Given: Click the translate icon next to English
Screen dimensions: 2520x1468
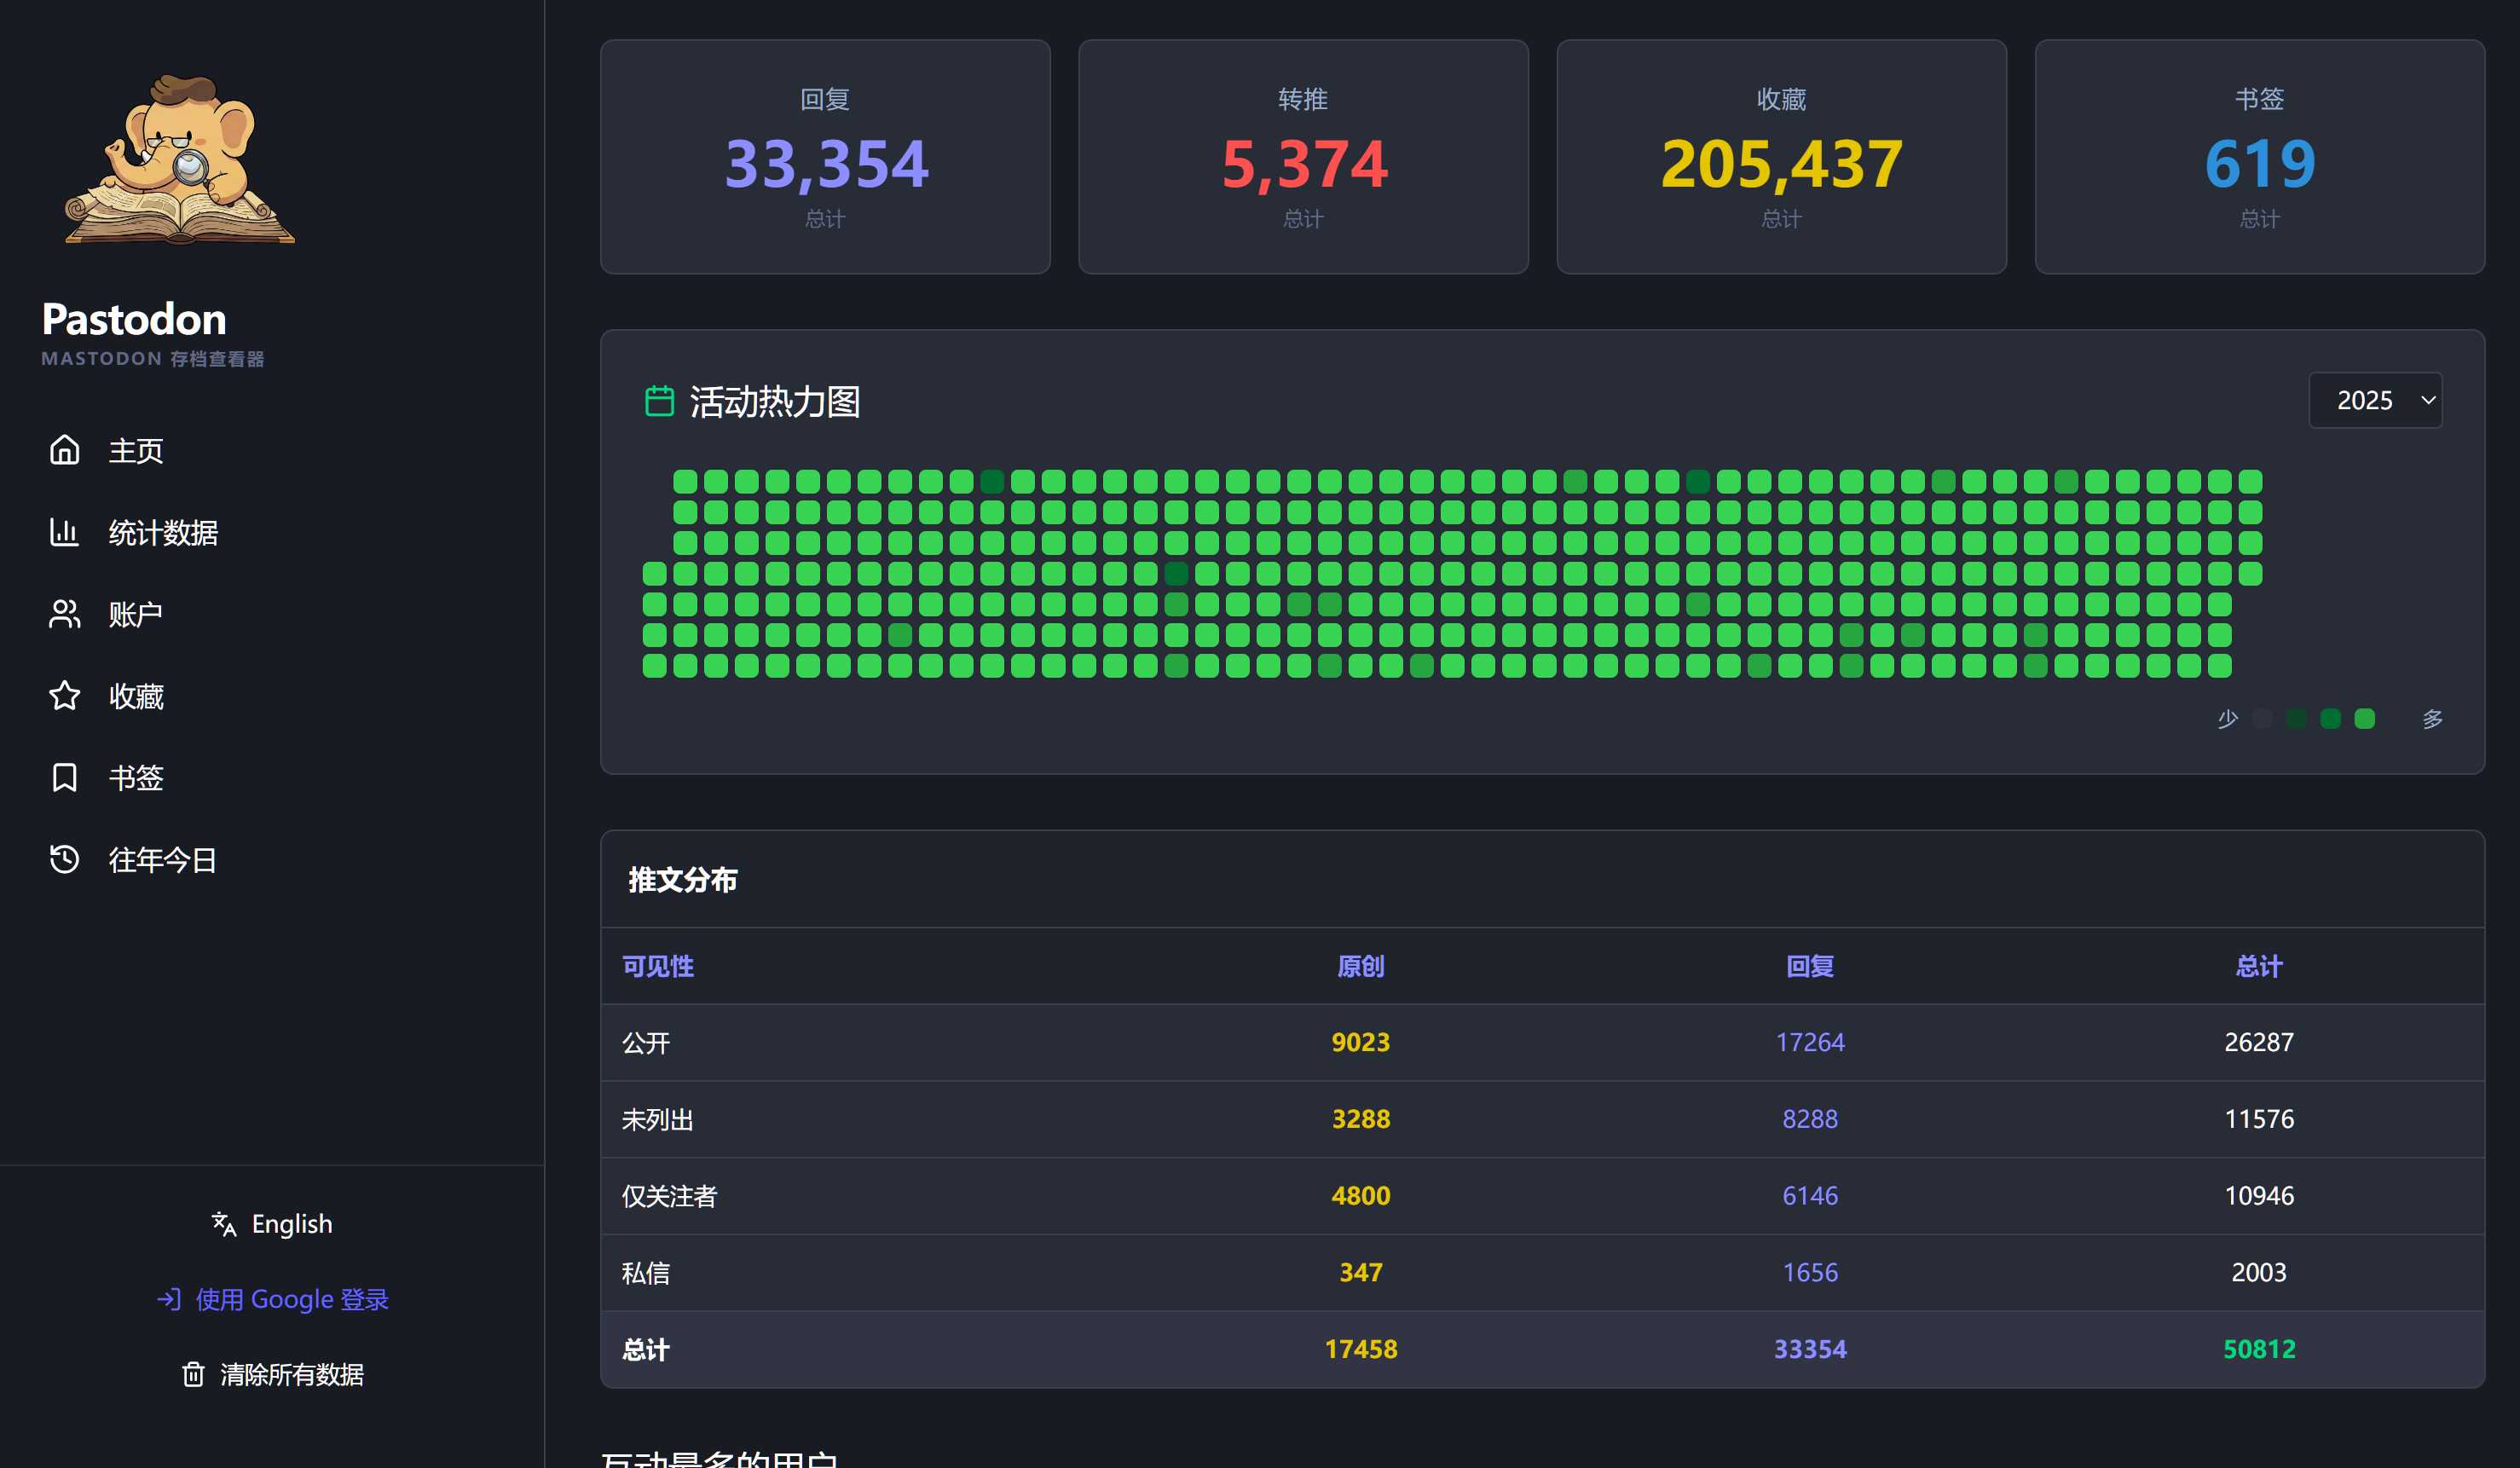Looking at the screenshot, I should pyautogui.click(x=224, y=1224).
